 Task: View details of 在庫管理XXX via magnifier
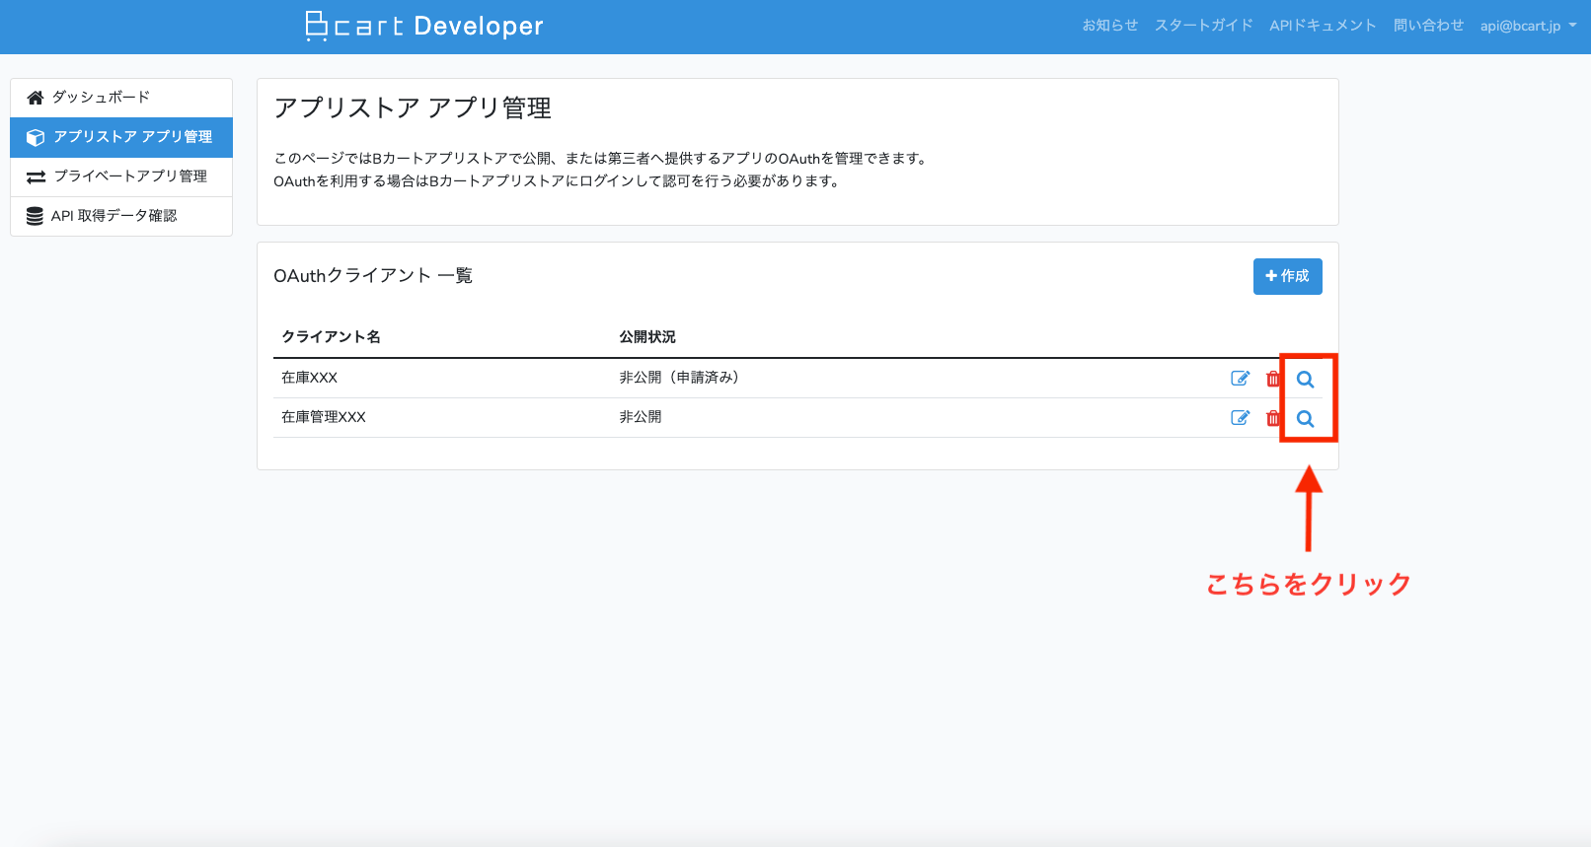point(1305,419)
